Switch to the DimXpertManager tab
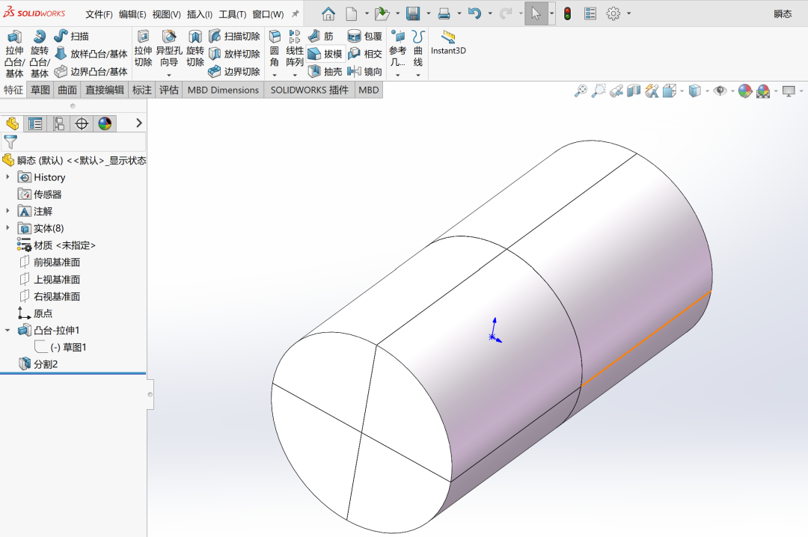Viewport: 808px width, 537px height. (x=82, y=123)
